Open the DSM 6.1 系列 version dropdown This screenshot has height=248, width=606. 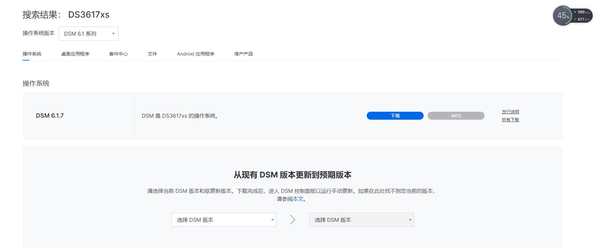tap(88, 34)
